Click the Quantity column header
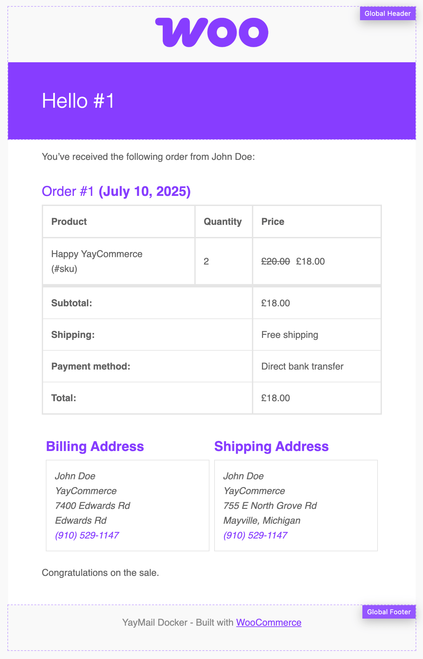The width and height of the screenshot is (423, 659). click(x=223, y=221)
